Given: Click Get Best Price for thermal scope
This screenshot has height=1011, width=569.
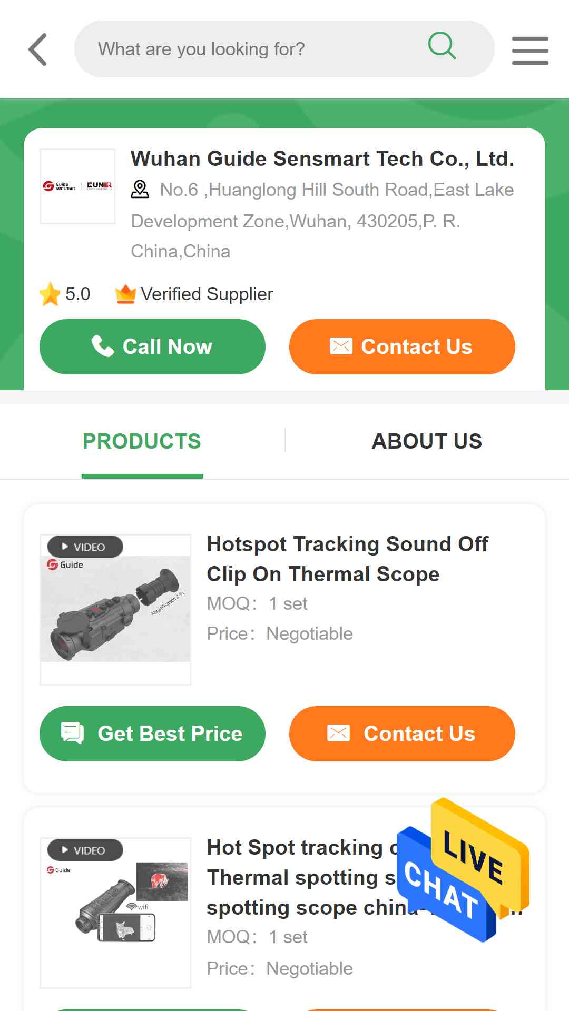Looking at the screenshot, I should 152,734.
